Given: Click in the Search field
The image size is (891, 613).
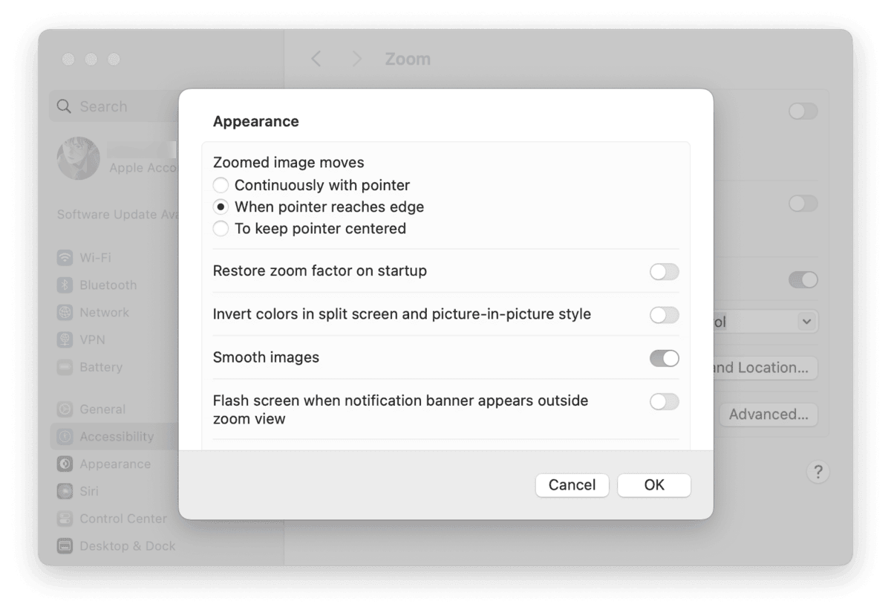Looking at the screenshot, I should (x=114, y=106).
